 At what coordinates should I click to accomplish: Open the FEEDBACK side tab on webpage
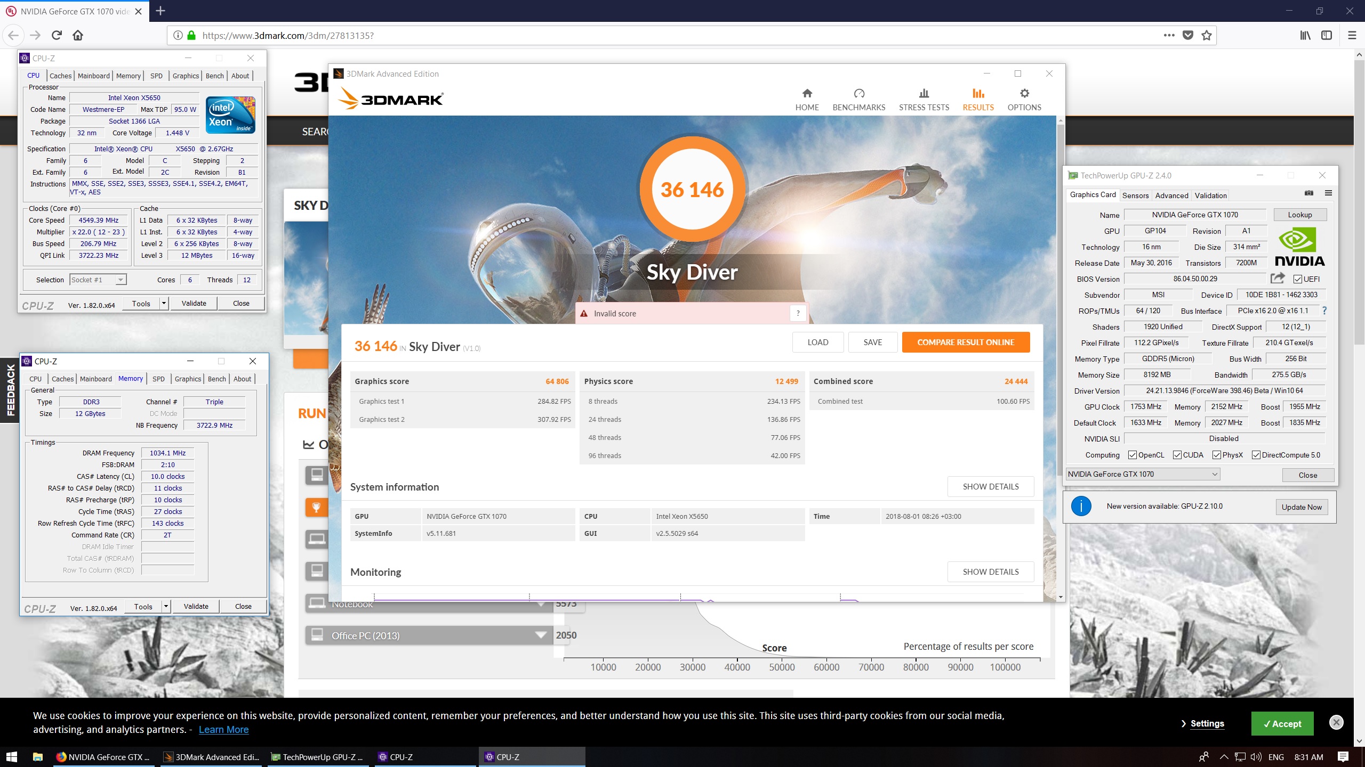click(10, 389)
